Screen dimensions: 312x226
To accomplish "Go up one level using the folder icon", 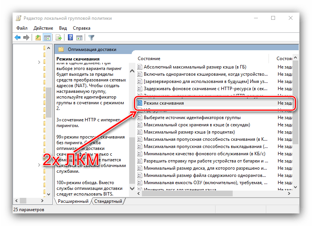I will pyautogui.click(x=38, y=37).
